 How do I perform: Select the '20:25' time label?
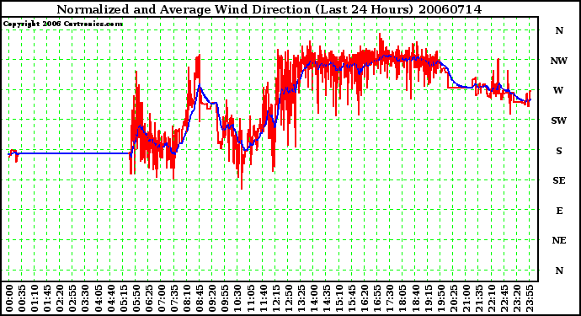454,298
